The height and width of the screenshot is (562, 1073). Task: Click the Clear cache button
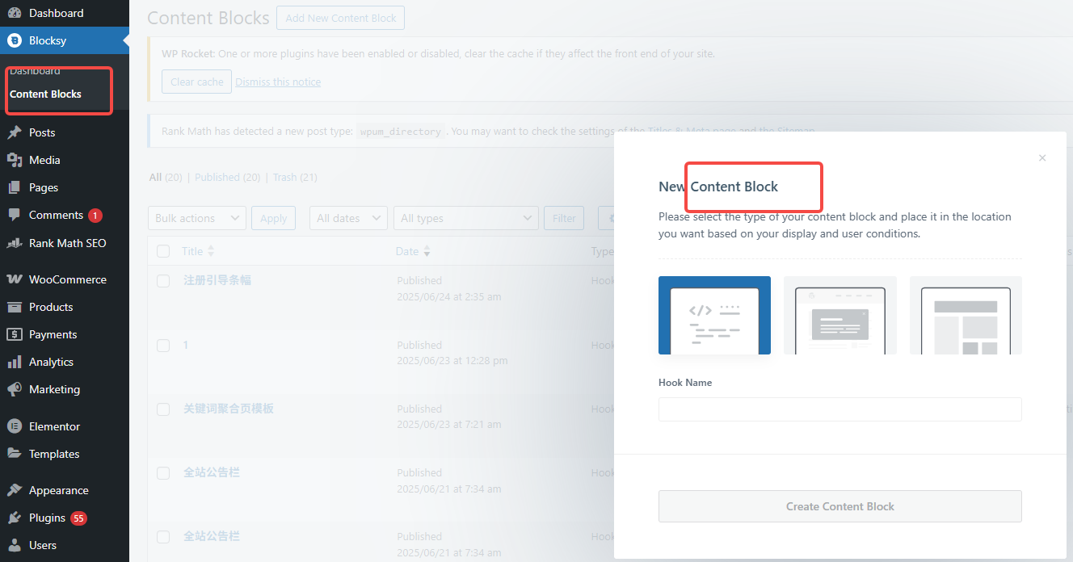(197, 82)
